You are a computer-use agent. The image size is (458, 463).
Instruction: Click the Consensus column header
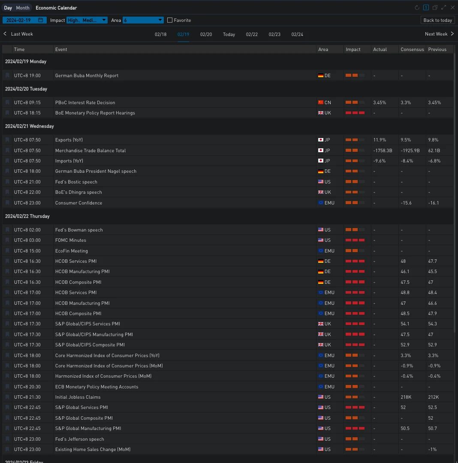(412, 49)
